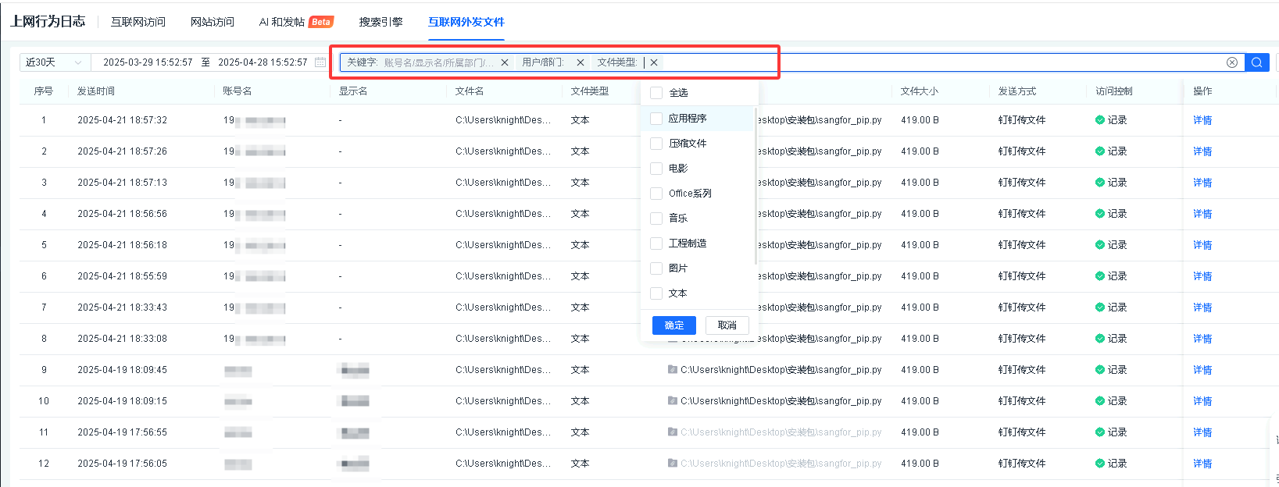Check the 全选 checkbox
Screen dimensions: 1279x487
tap(656, 93)
